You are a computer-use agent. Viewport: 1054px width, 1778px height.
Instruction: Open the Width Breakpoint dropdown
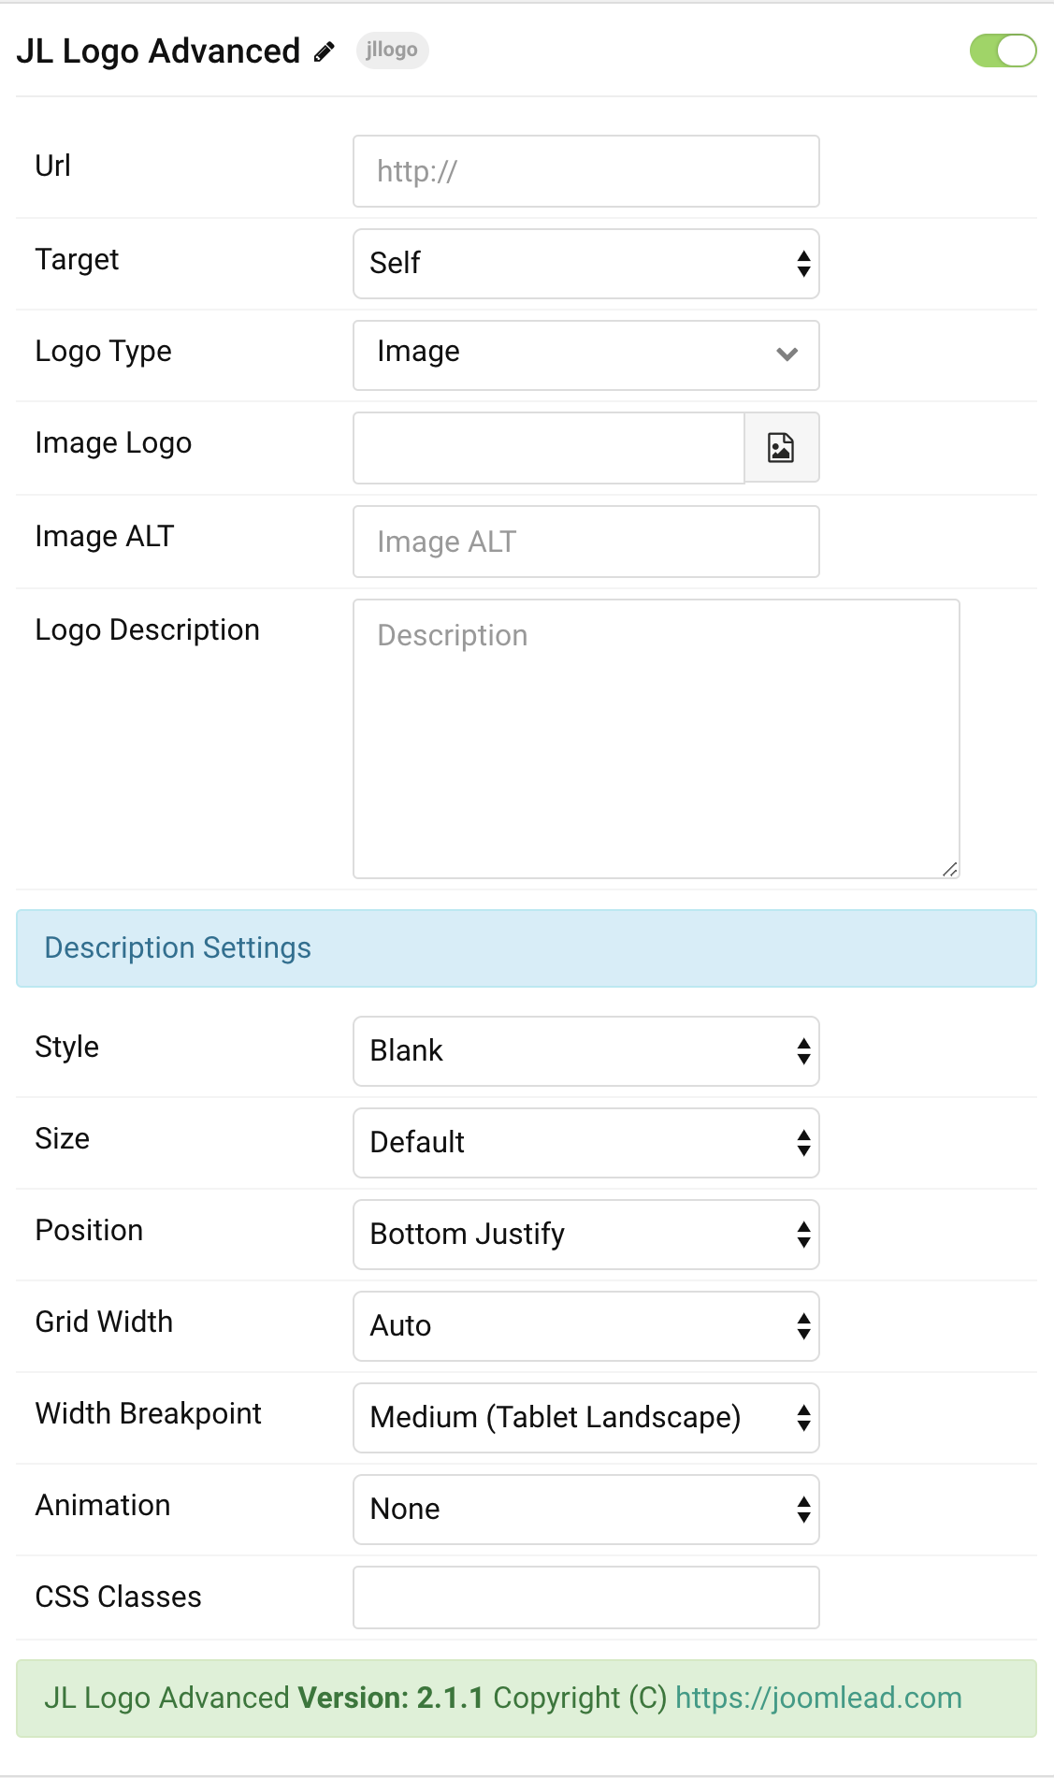[586, 1418]
